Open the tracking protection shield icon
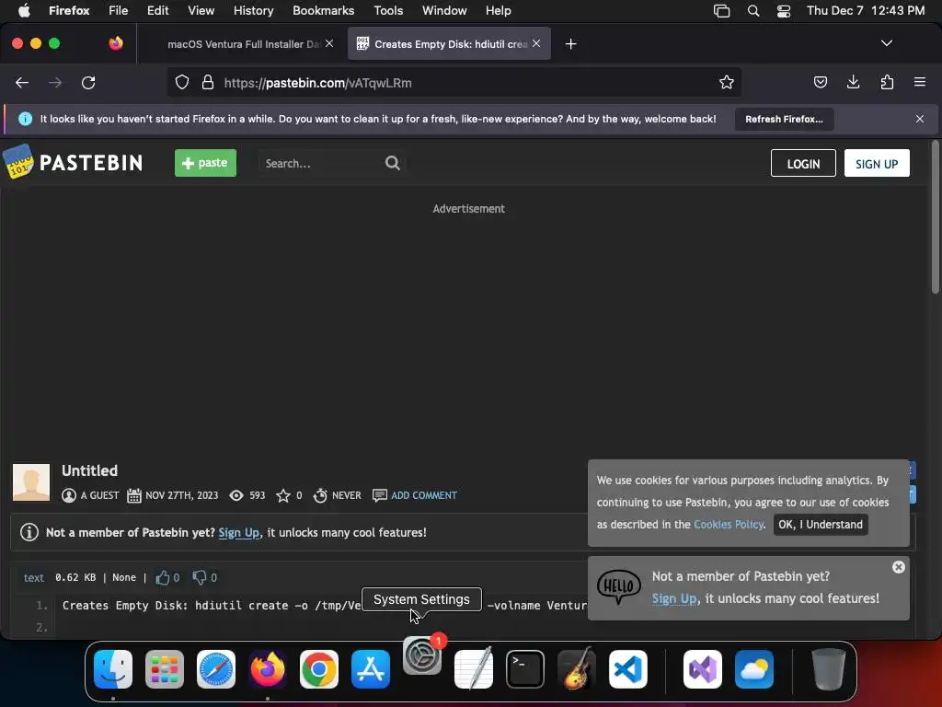 tap(182, 82)
